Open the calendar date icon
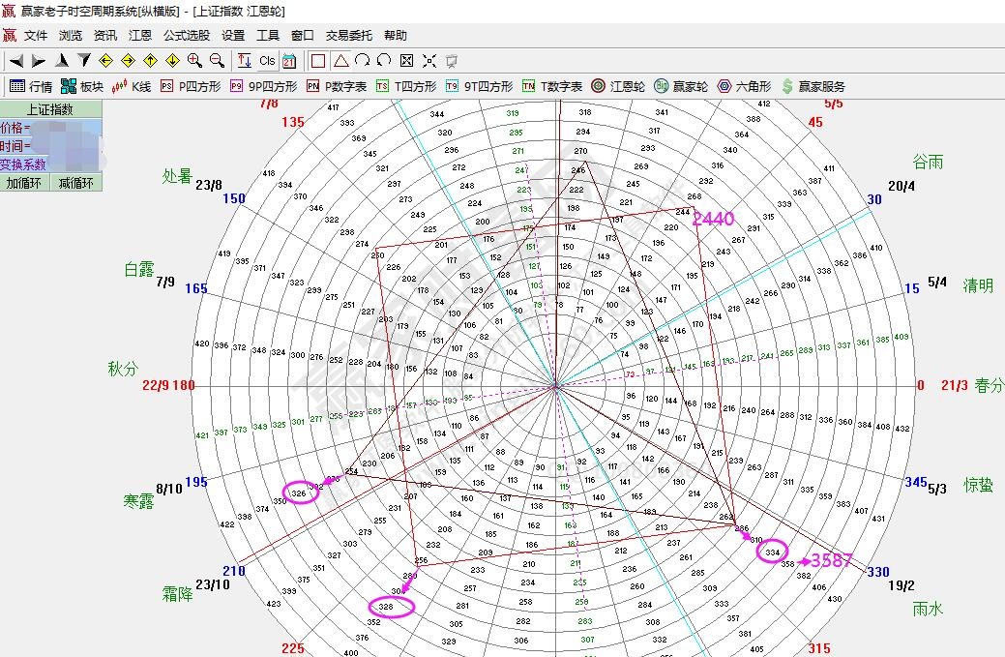Screen dimensions: 1005x657 [x=288, y=60]
